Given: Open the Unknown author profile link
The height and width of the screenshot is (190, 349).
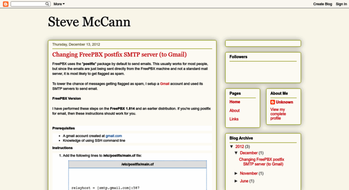Looking at the screenshot, I should click(x=284, y=102).
